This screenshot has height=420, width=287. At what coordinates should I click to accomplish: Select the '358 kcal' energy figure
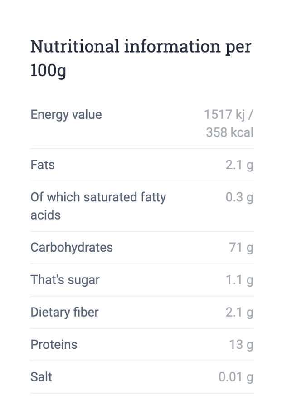(x=229, y=132)
